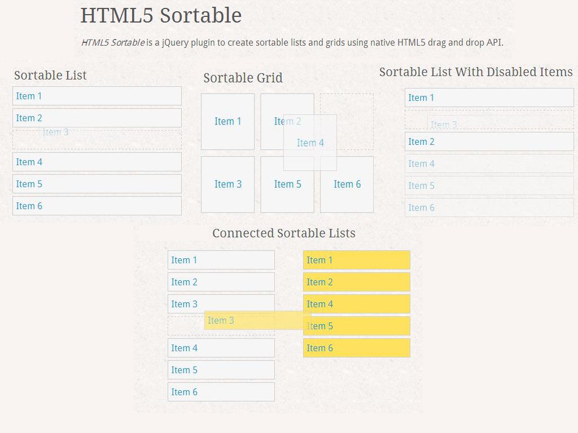The height and width of the screenshot is (433, 578).
Task: Click Item 6 tile in Sortable Grid
Action: [347, 184]
